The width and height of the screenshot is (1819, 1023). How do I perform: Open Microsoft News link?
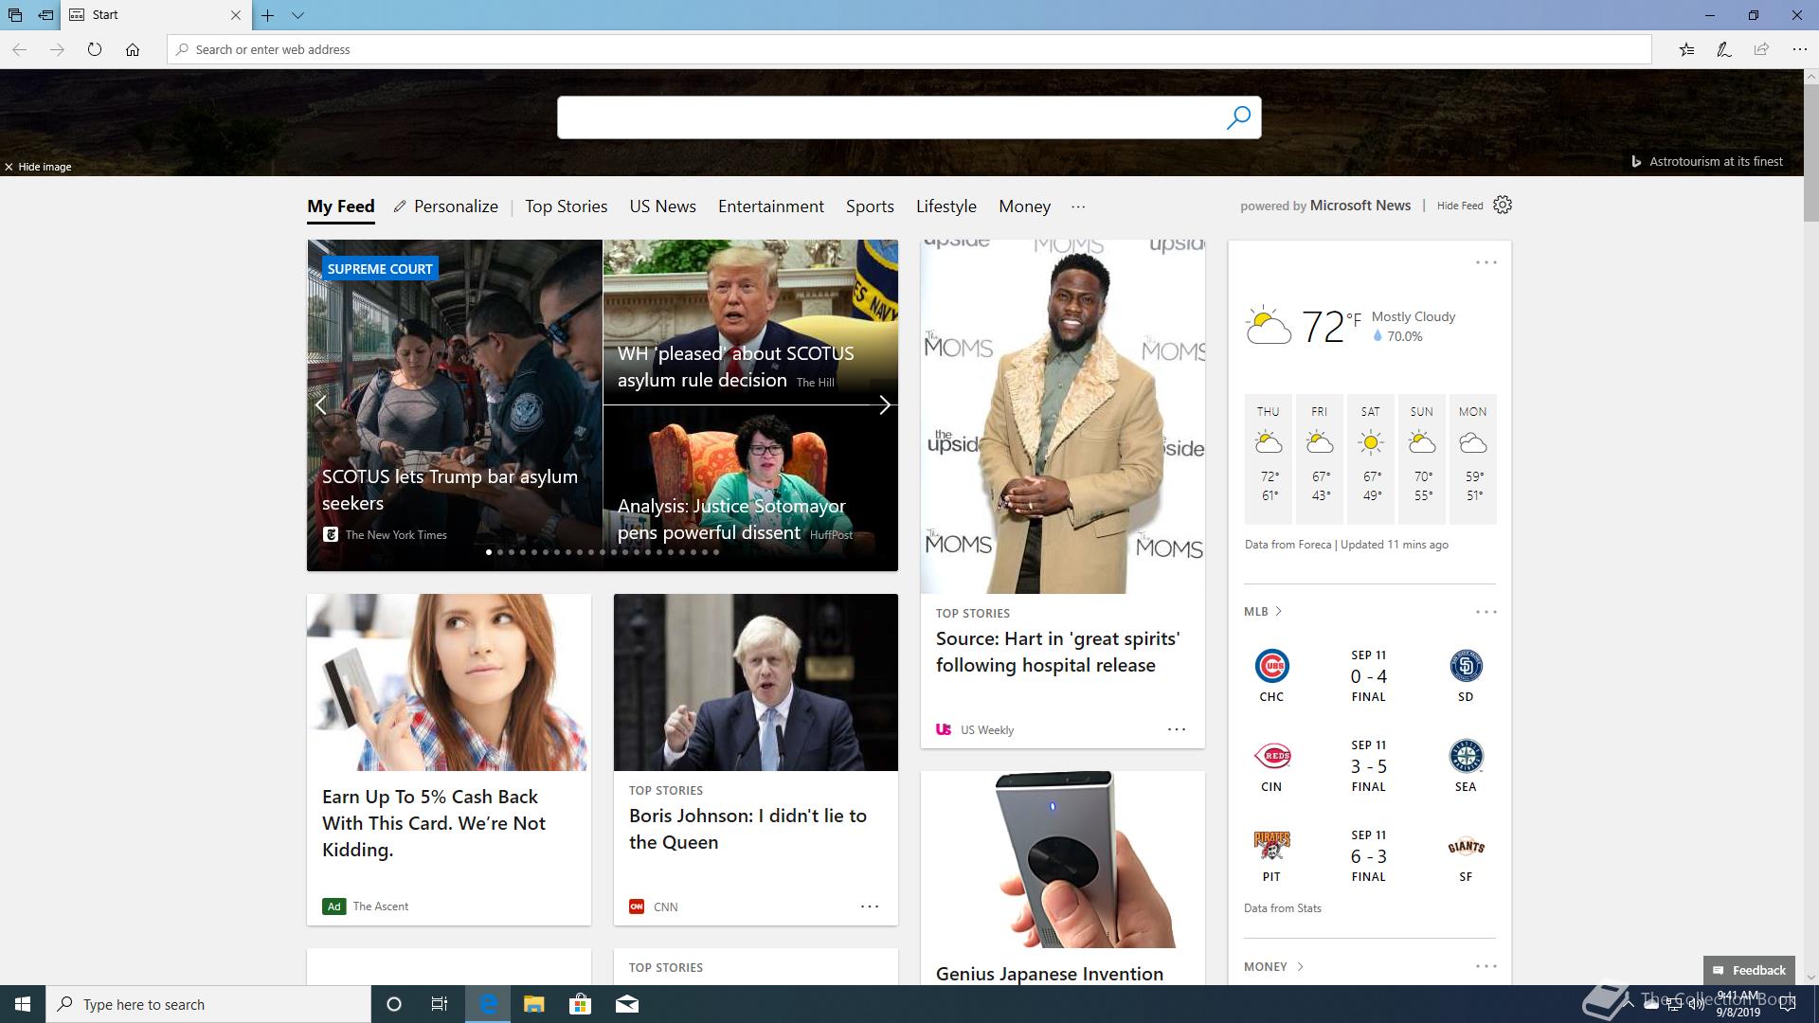[x=1360, y=206]
